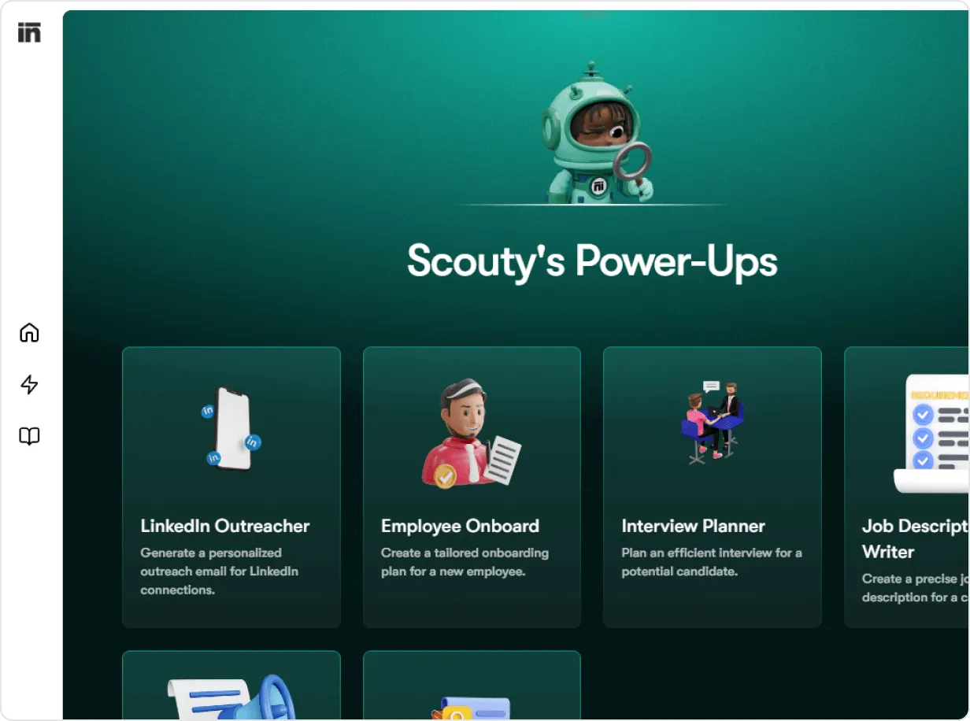Open the Home icon in the sidebar
Screen dimensions: 970x721
click(x=29, y=333)
